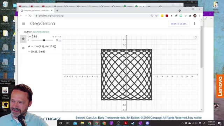Close the Graphing parametric curves tab
Image resolution: width=224 pixels, height=126 pixels.
(x=52, y=10)
